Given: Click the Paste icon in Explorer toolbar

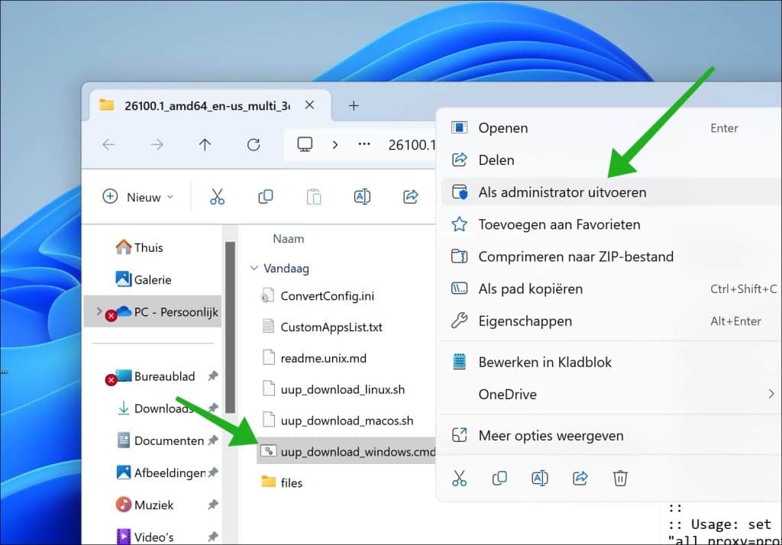Looking at the screenshot, I should click(x=314, y=196).
